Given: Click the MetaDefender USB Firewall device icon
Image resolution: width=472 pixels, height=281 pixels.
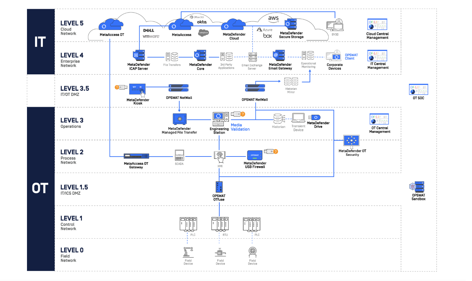Looking at the screenshot, I should click(x=254, y=155).
